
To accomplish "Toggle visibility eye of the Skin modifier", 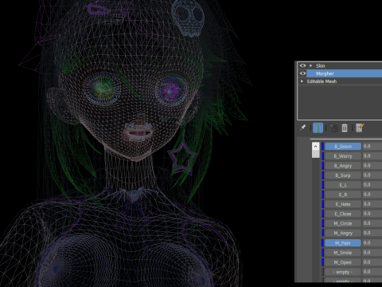I will [302, 65].
